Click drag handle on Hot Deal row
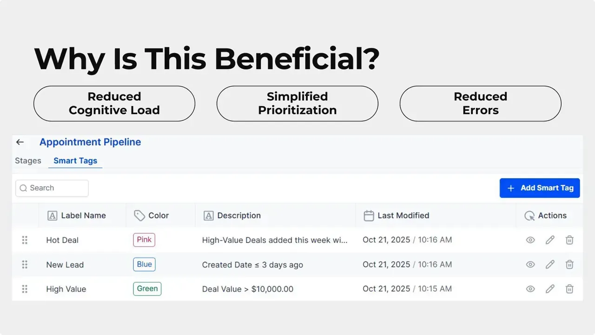 (x=25, y=240)
